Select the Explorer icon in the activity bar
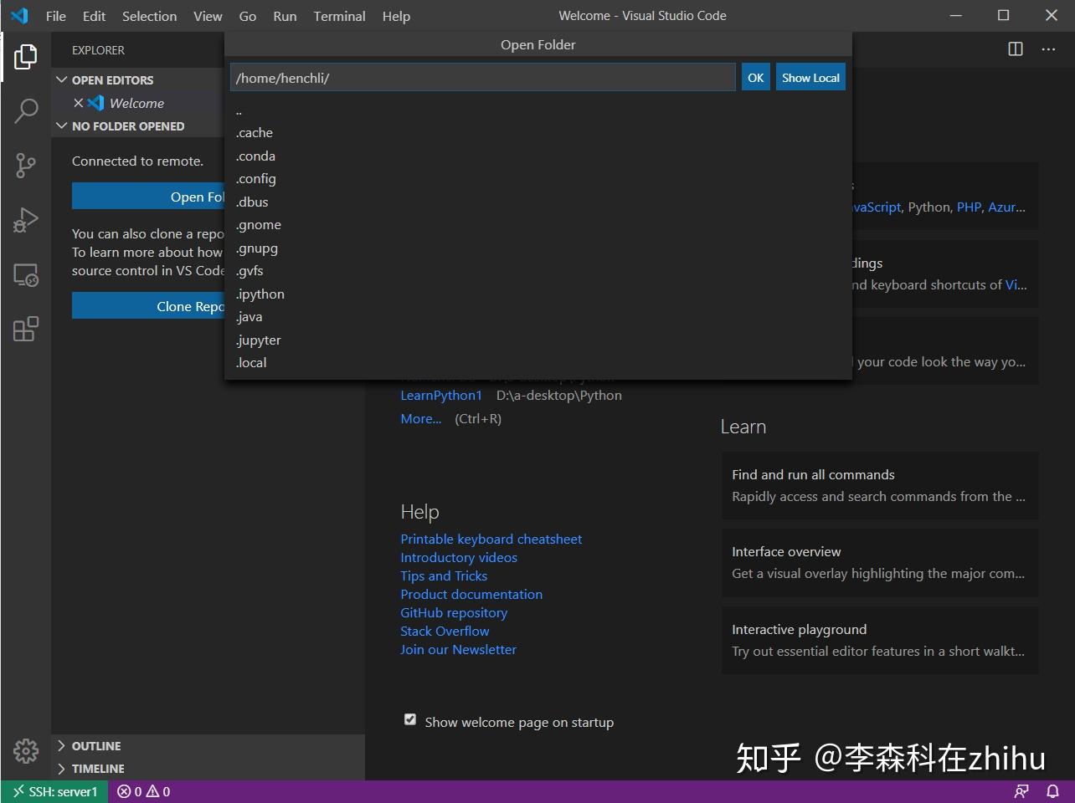The width and height of the screenshot is (1075, 803). pyautogui.click(x=26, y=56)
